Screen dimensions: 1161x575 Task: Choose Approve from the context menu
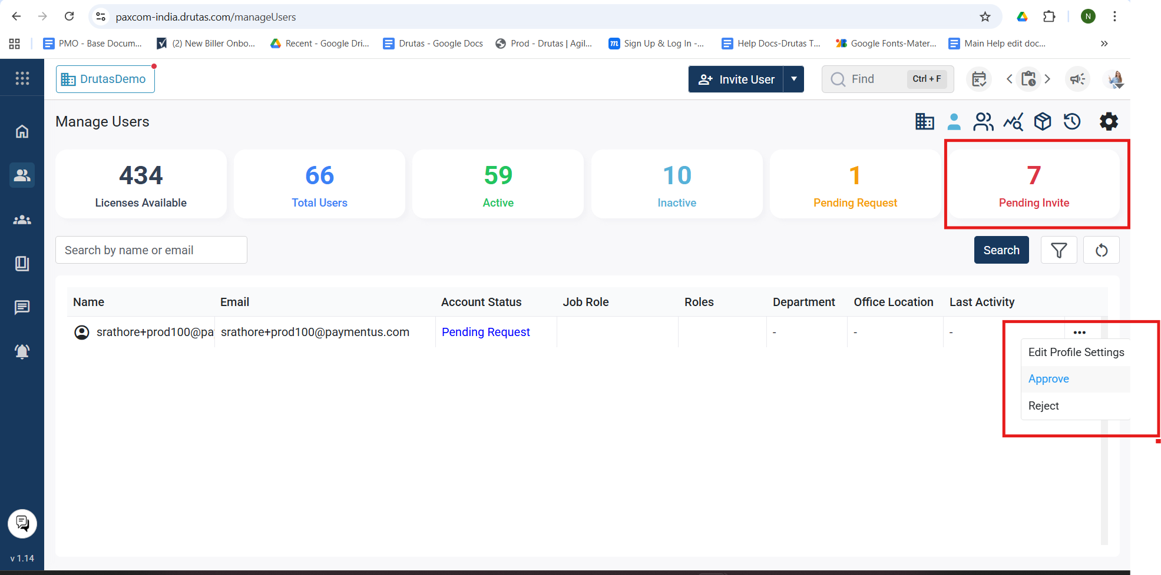[1048, 379]
